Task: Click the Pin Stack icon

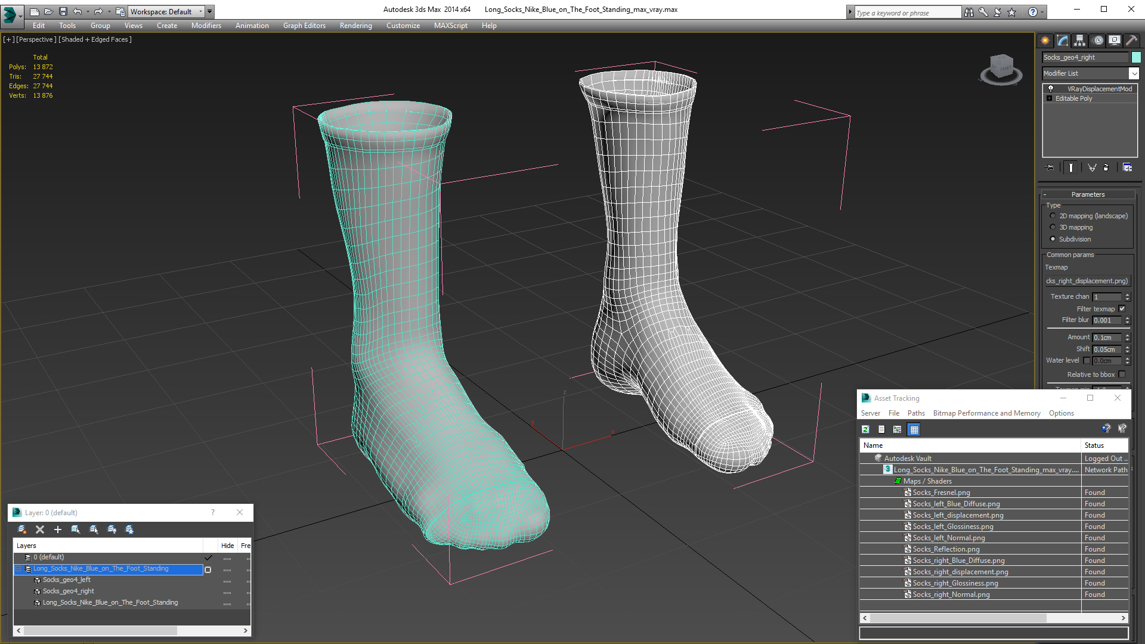Action: point(1050,168)
